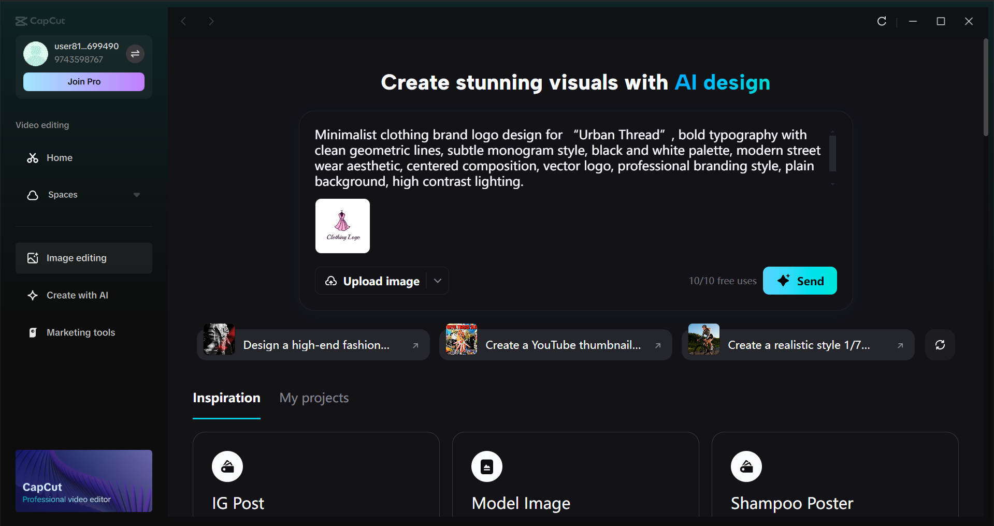Click the IG Post card title
Viewport: 994px width, 526px height.
[238, 503]
